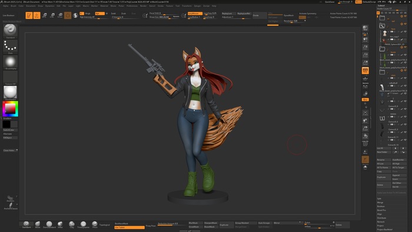Toggle LazyMouse button

coord(195,14)
